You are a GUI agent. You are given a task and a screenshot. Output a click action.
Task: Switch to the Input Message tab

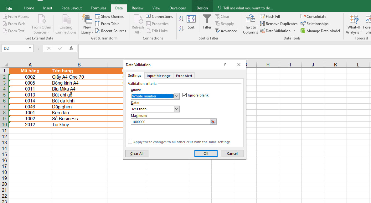159,76
